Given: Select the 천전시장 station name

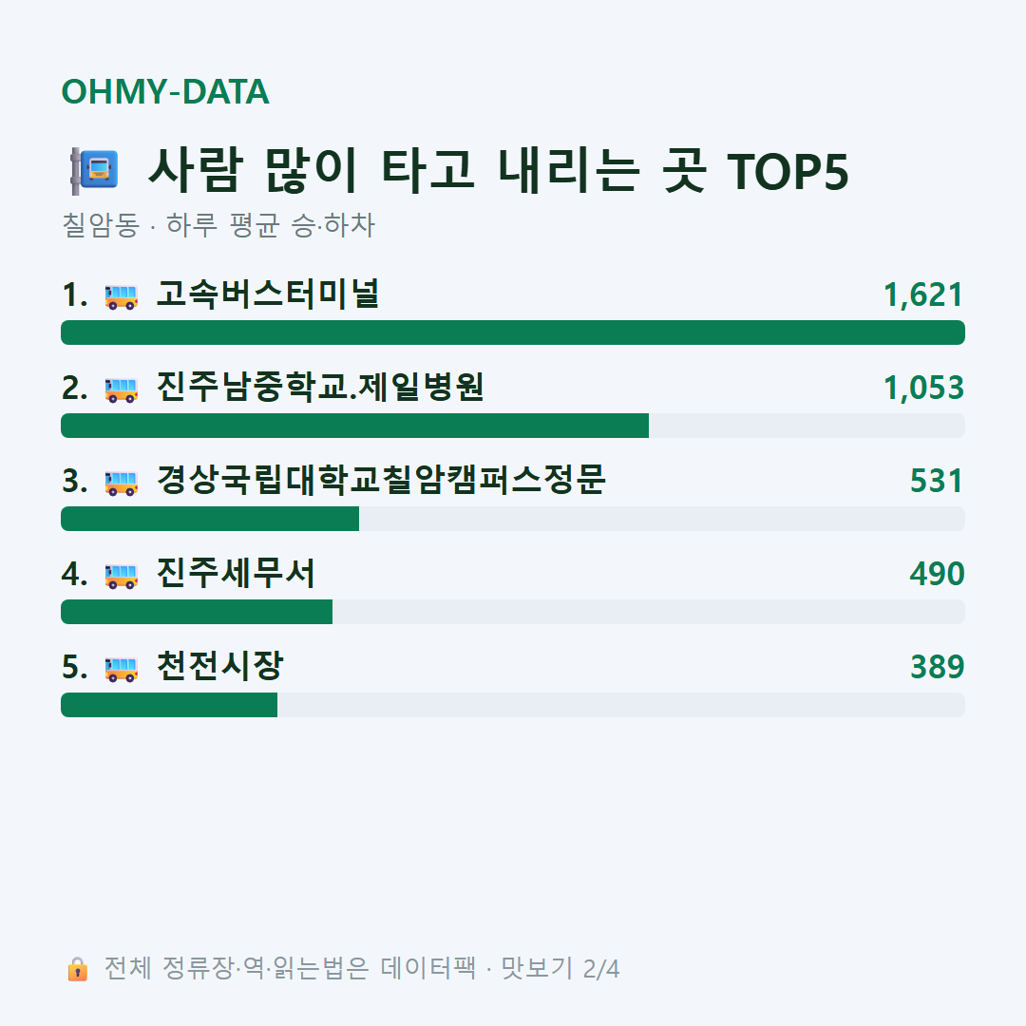Looking at the screenshot, I should 219,665.
